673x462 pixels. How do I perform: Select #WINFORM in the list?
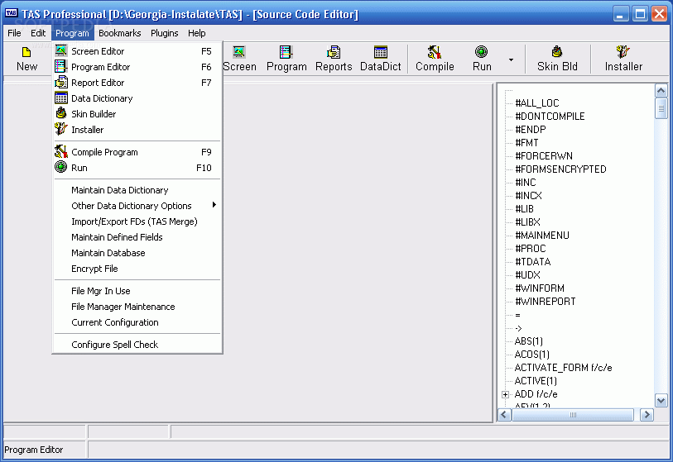pyautogui.click(x=540, y=288)
